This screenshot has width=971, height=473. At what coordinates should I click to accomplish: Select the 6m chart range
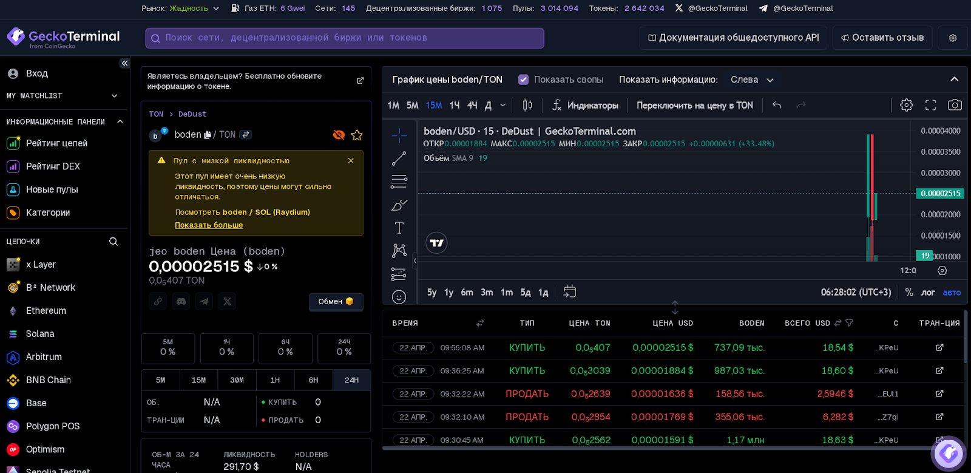click(x=467, y=292)
